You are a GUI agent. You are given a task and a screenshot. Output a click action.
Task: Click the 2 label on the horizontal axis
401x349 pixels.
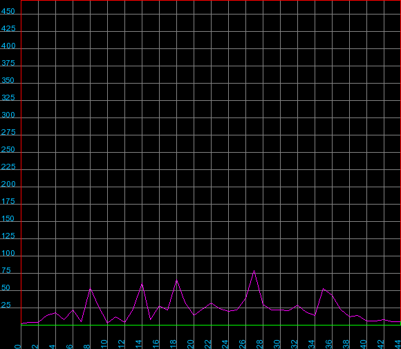coord(35,346)
